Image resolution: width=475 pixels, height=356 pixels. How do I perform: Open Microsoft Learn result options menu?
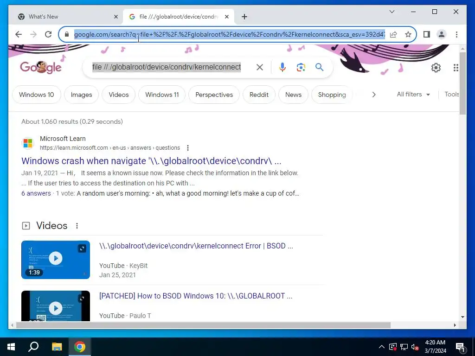click(188, 148)
